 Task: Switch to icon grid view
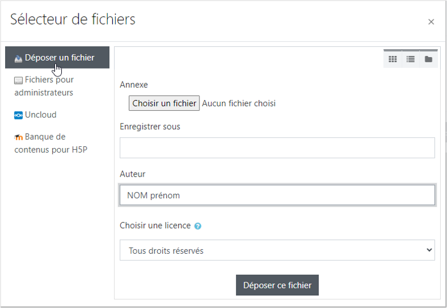[x=393, y=59]
